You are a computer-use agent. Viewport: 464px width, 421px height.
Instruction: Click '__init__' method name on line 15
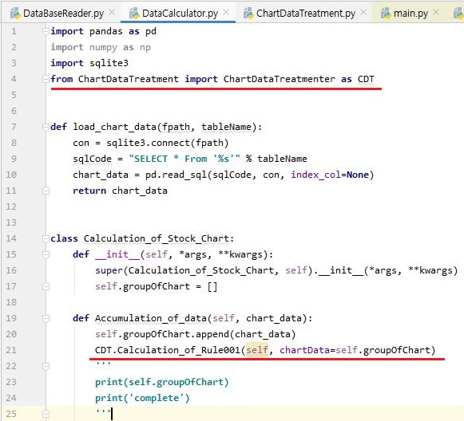coord(117,254)
